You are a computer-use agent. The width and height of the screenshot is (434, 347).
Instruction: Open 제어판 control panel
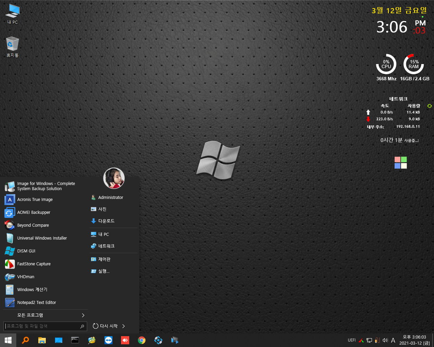[x=114, y=259]
